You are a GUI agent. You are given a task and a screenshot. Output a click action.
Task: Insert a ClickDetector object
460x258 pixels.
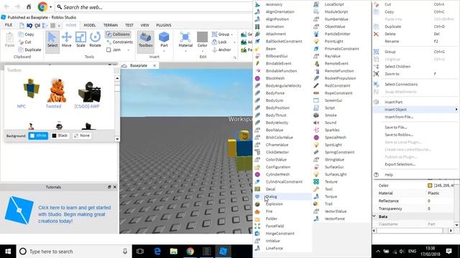pyautogui.click(x=277, y=152)
